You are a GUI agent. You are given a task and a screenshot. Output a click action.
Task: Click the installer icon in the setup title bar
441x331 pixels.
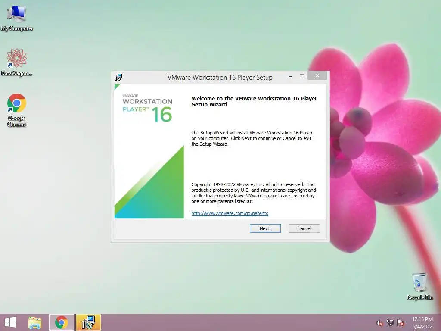[119, 77]
